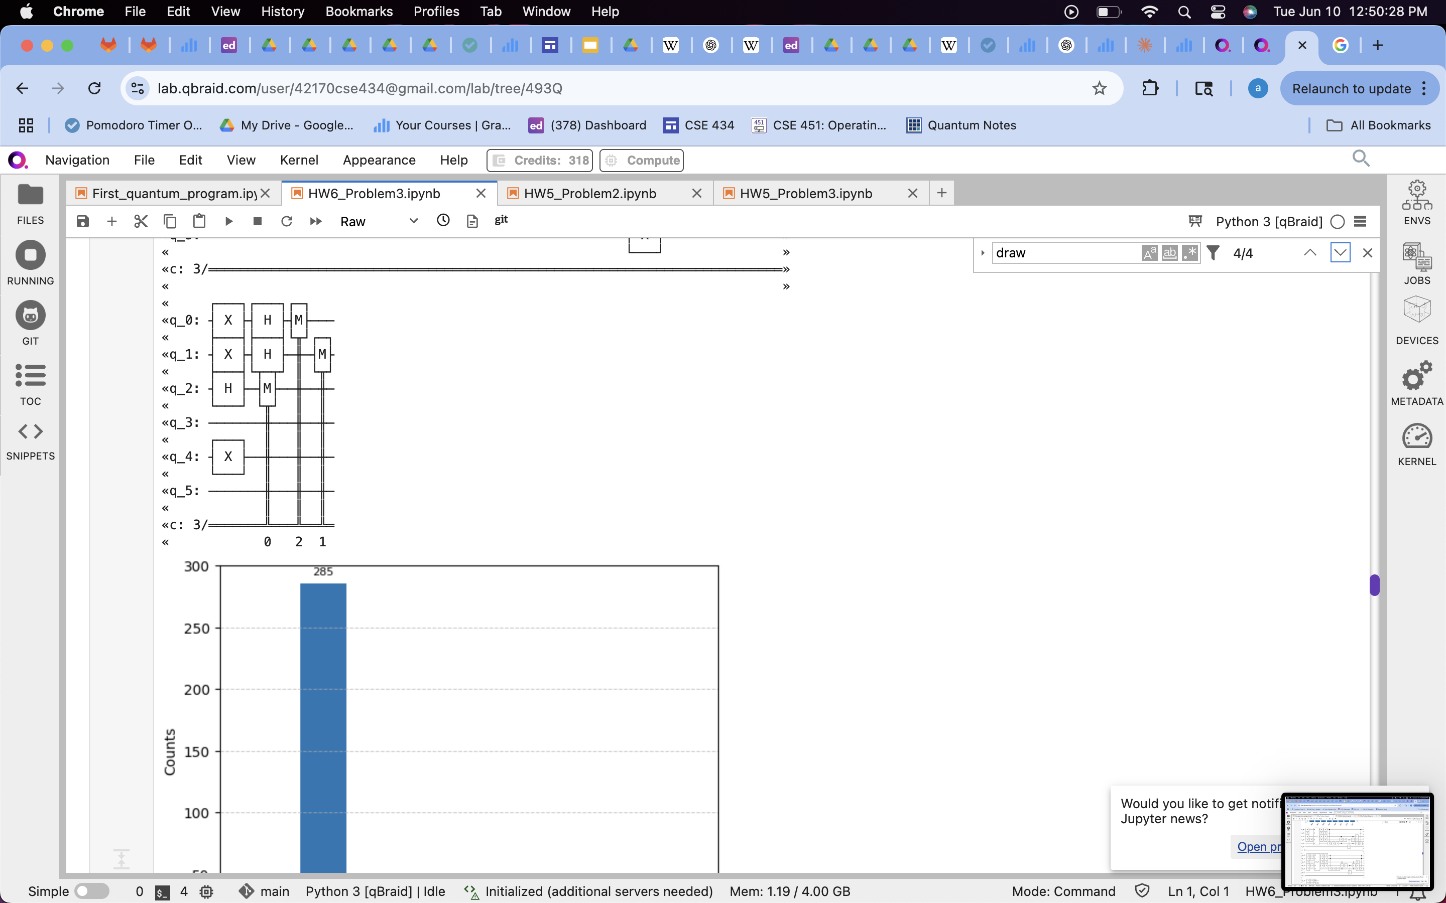Run the selected cell

228,222
